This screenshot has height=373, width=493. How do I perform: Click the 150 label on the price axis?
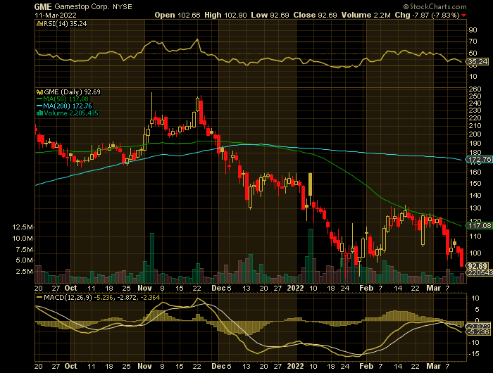coord(475,184)
